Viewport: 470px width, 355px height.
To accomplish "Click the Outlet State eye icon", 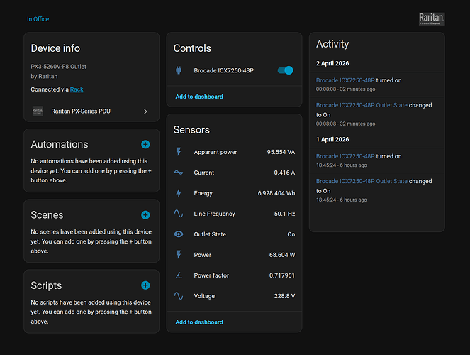I will [179, 234].
